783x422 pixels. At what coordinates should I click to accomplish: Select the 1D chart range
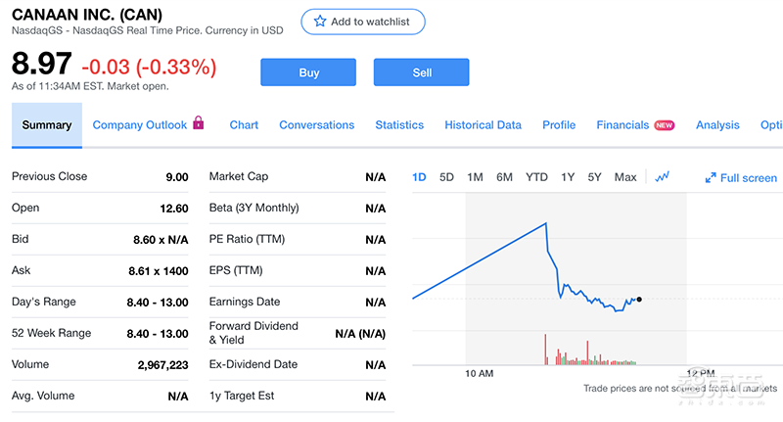tap(420, 177)
